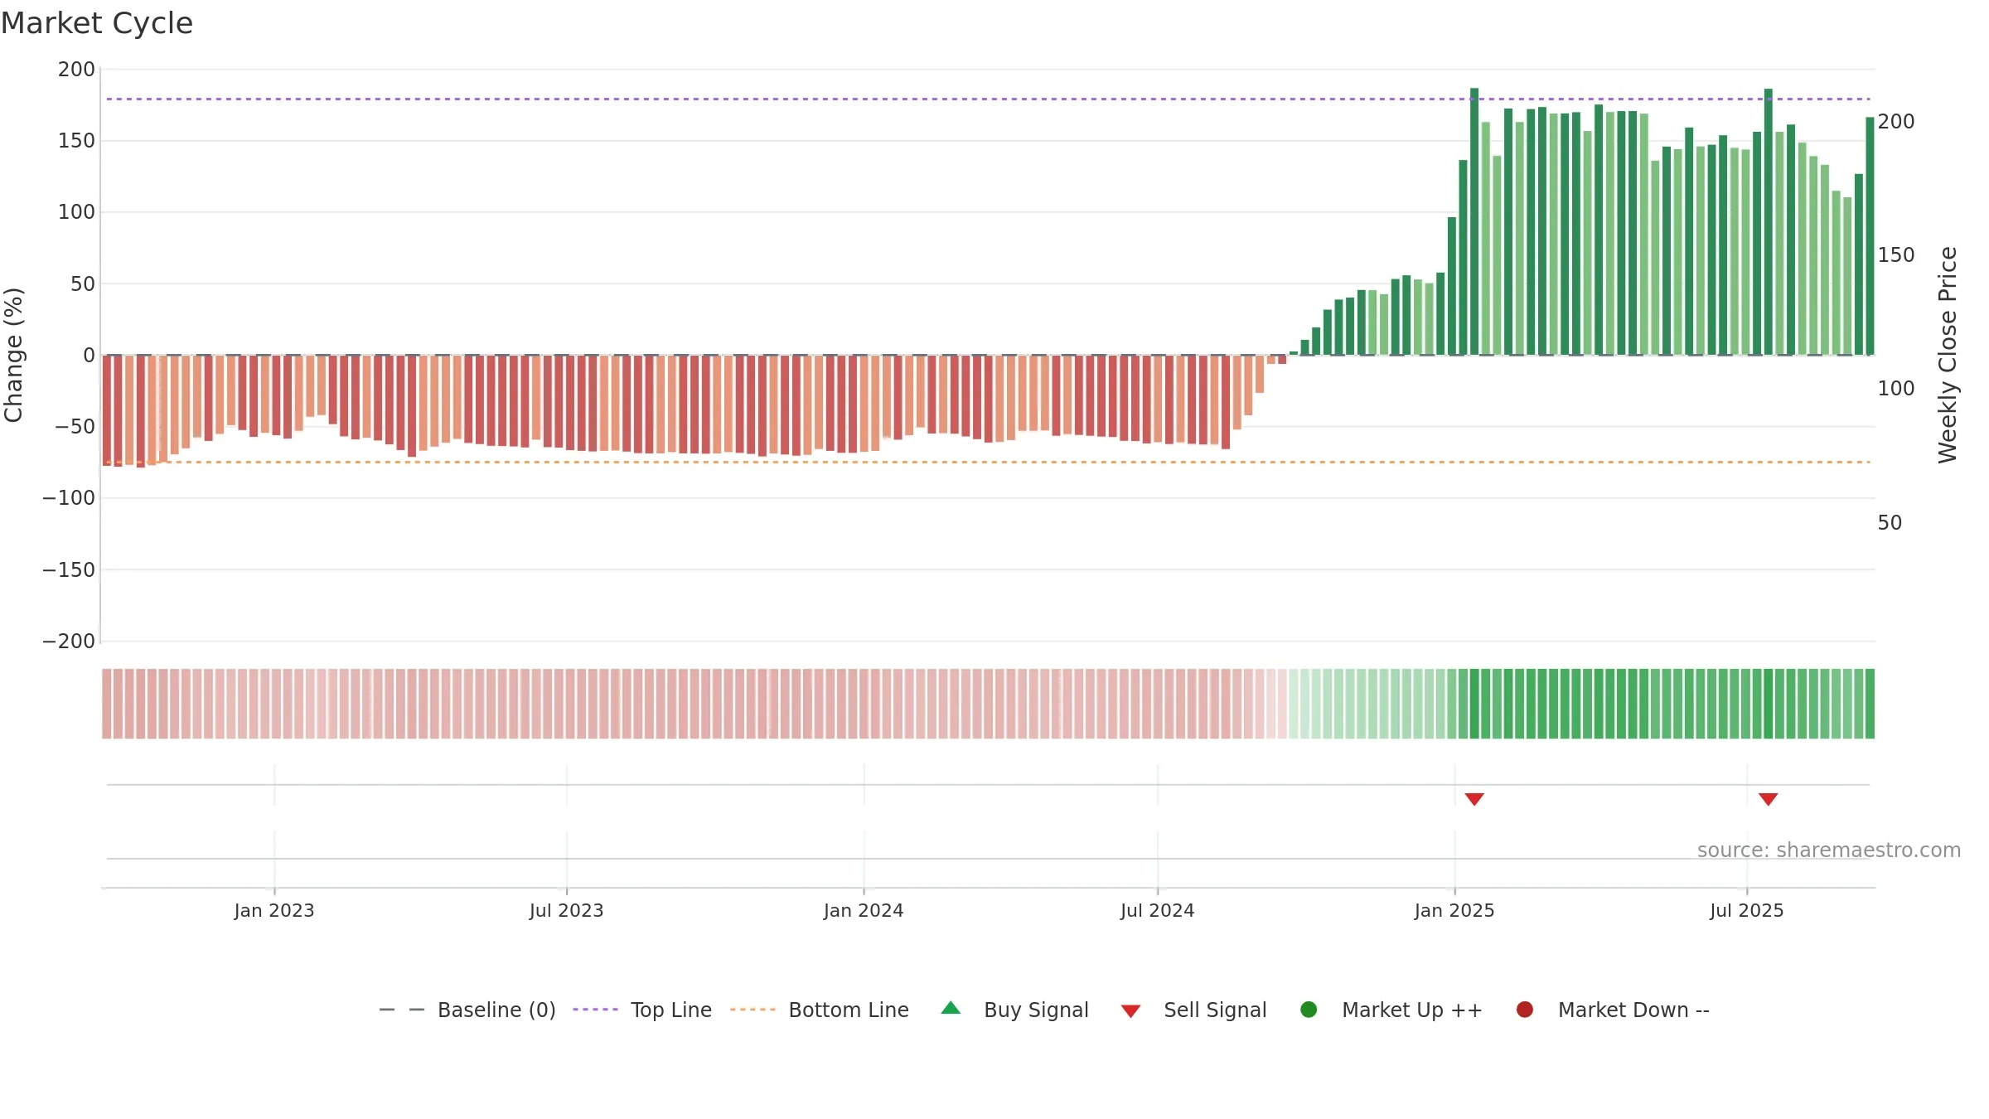Click the tallest green bar after Jan 2025
Image resolution: width=1989 pixels, height=1119 pixels.
tap(1474, 221)
